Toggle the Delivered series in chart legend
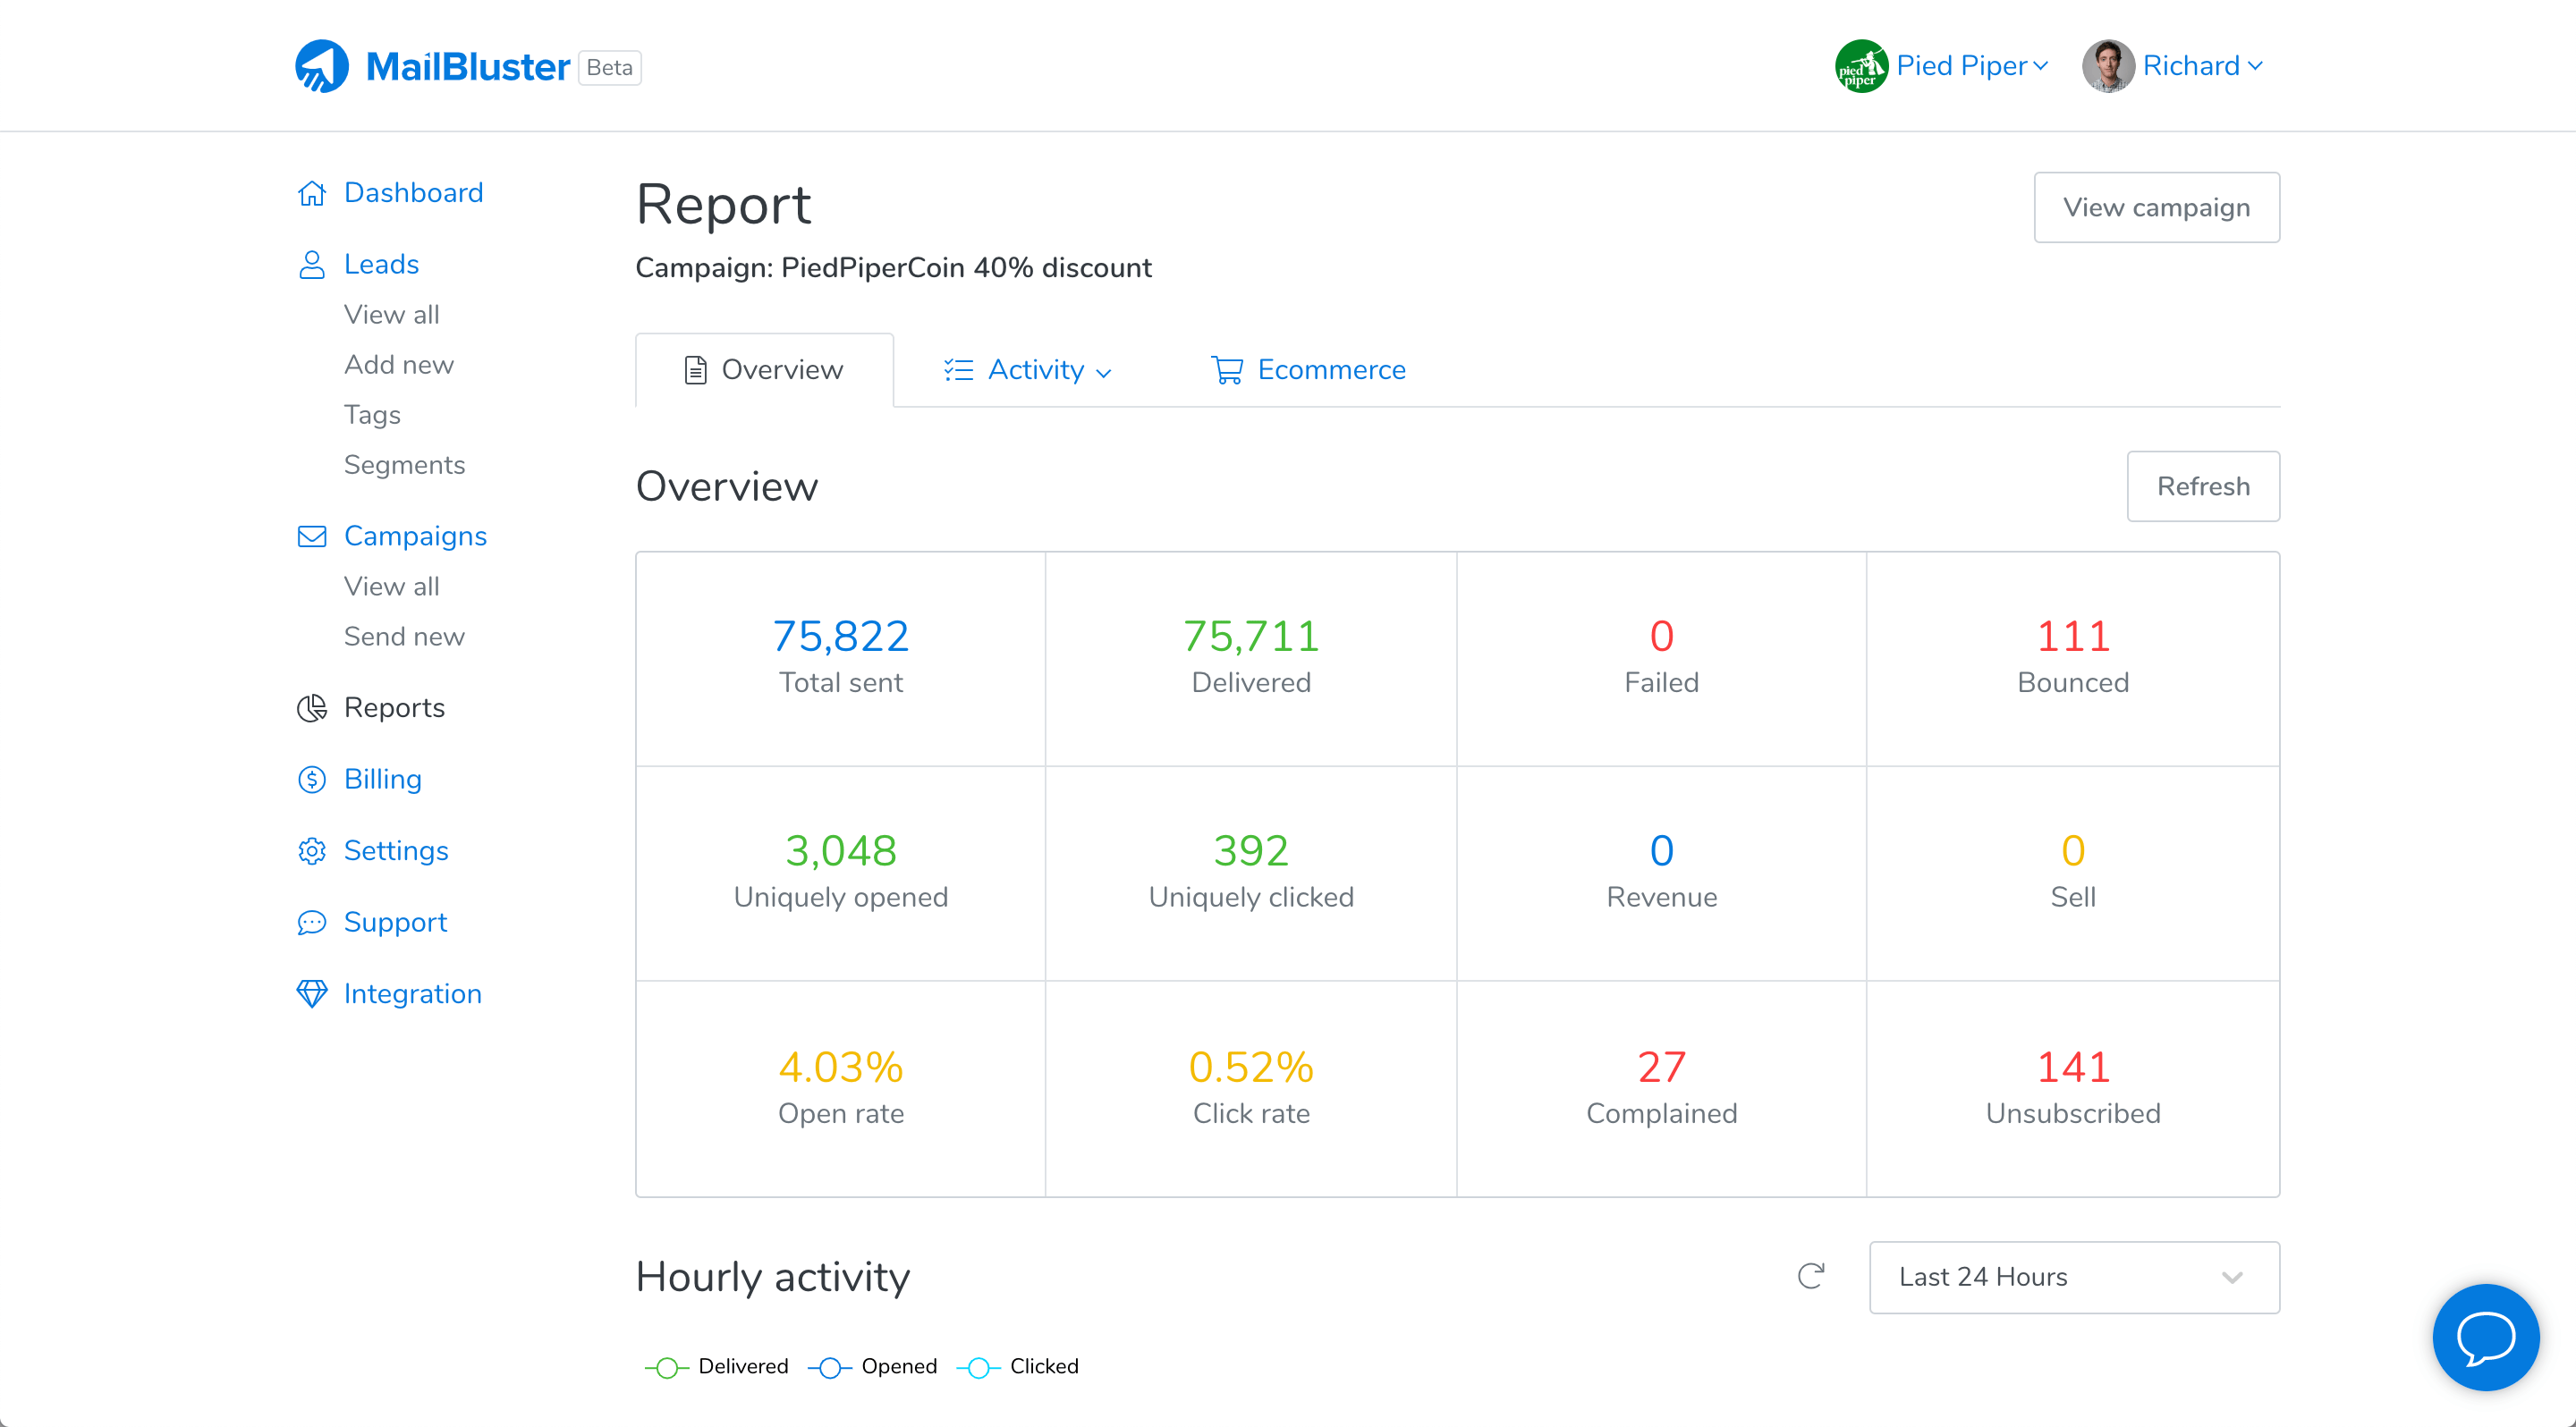Screen dimensions: 2576x1427 (717, 1367)
